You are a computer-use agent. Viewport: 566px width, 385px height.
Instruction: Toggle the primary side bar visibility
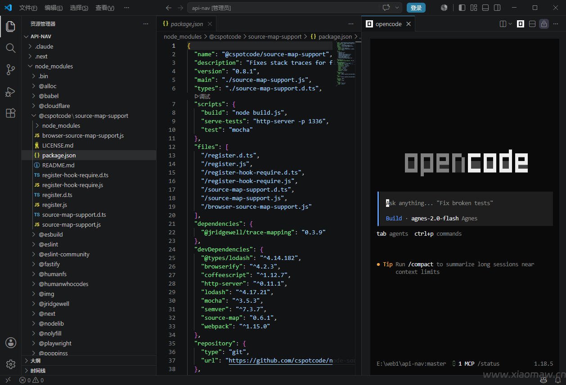point(462,8)
